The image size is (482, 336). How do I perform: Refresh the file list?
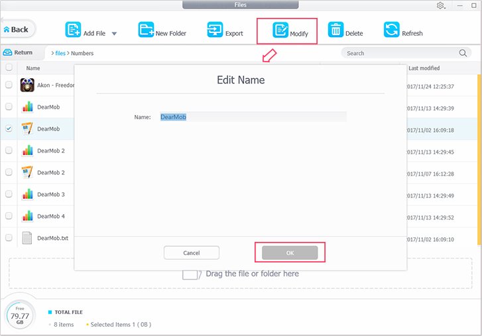403,30
